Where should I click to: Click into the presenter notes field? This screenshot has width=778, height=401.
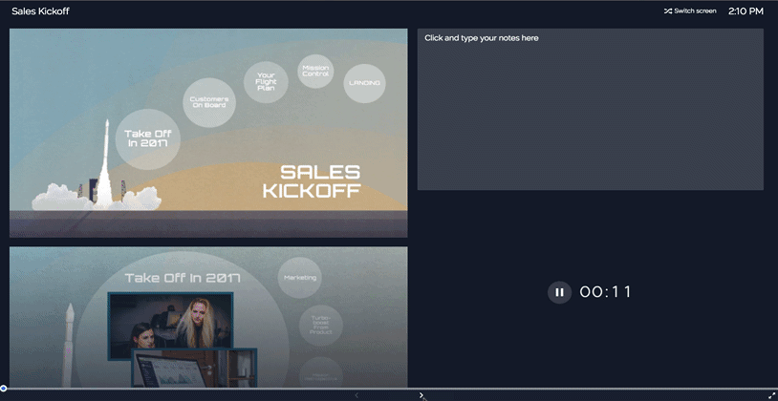(590, 109)
